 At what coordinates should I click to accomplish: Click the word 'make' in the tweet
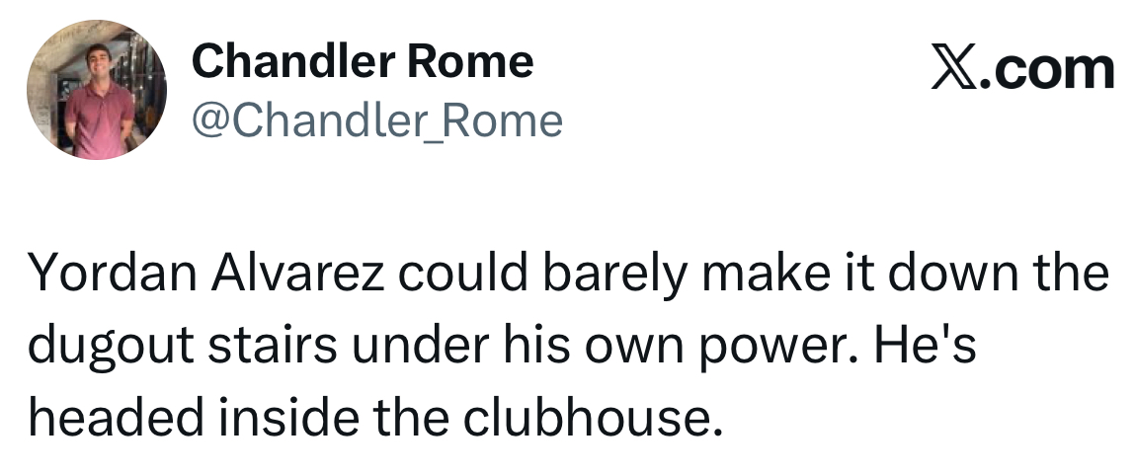(766, 275)
